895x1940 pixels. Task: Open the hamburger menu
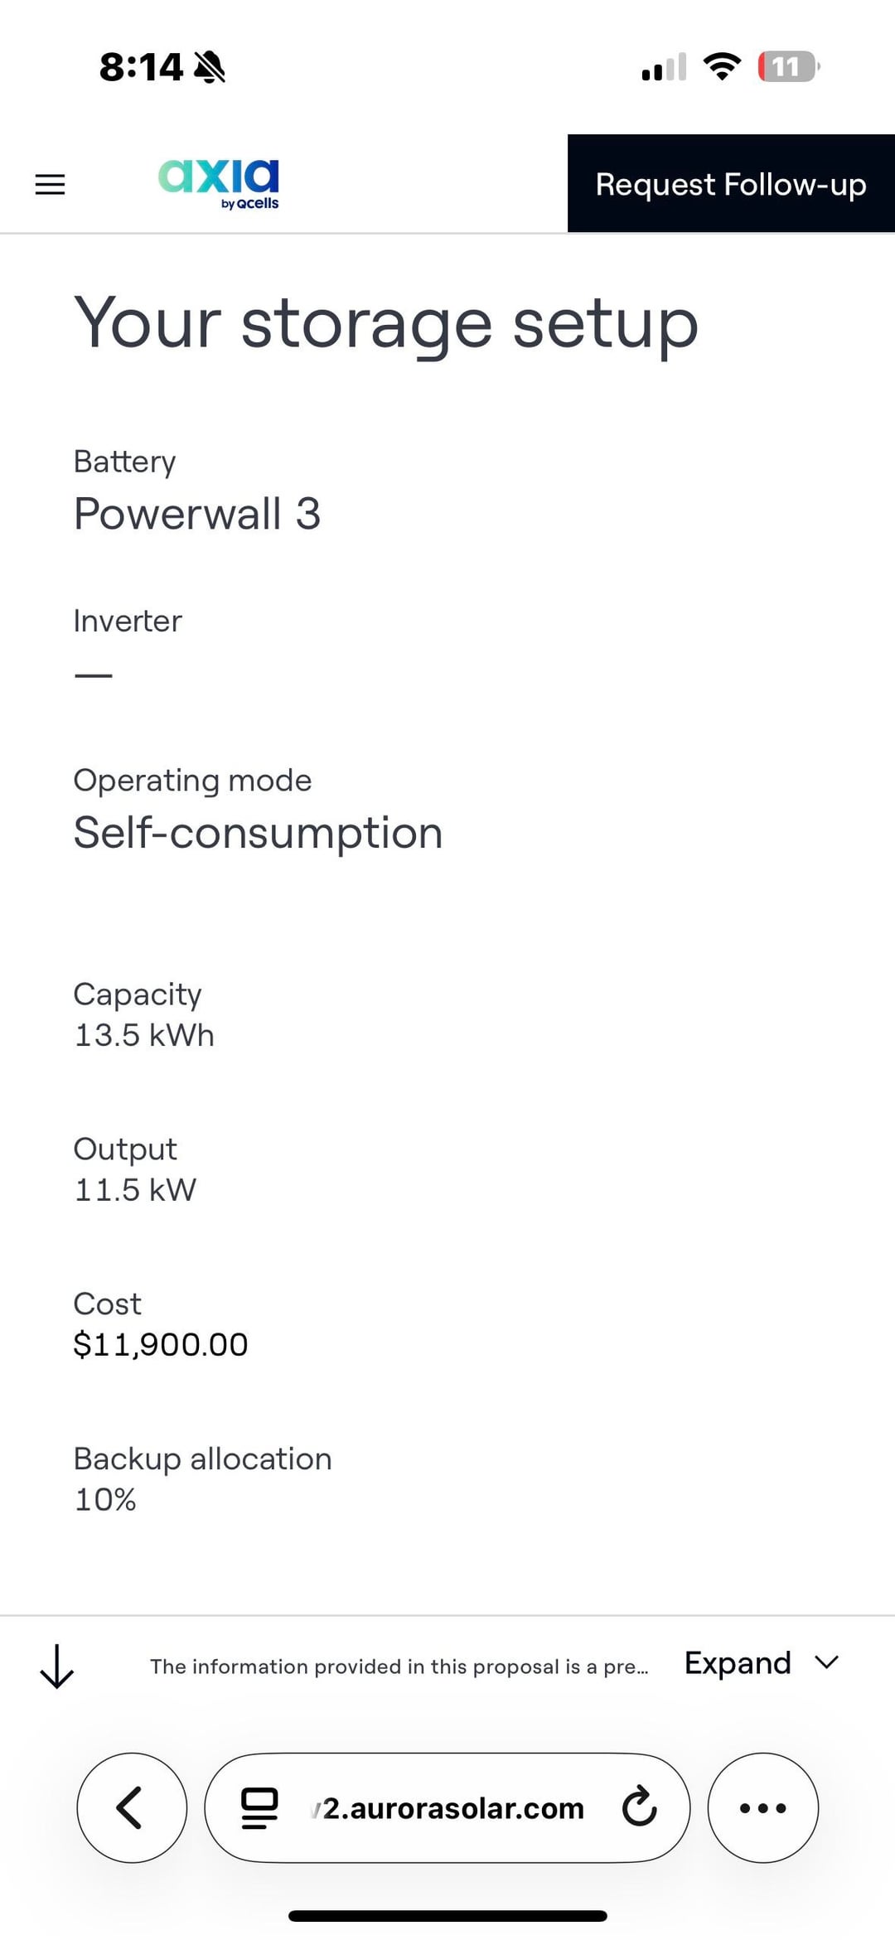[x=50, y=184]
